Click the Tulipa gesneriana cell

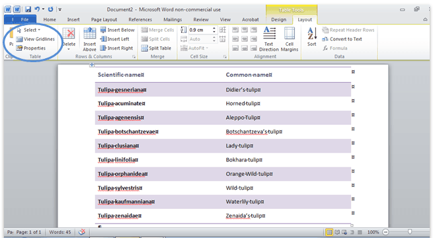(159, 89)
